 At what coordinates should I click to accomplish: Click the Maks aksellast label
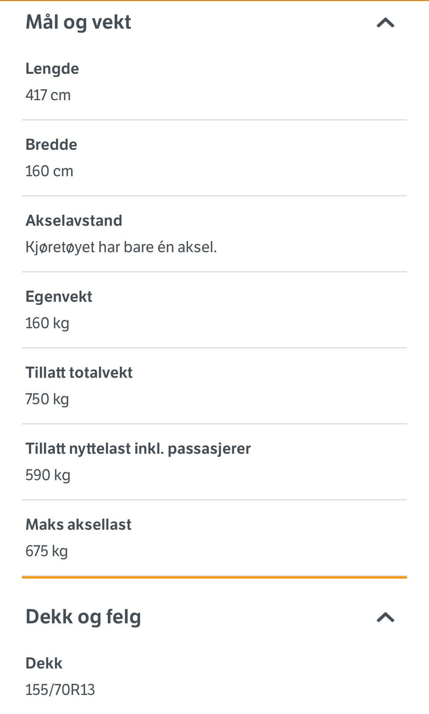(78, 525)
